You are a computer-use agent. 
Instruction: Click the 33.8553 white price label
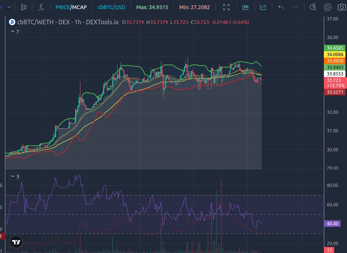click(x=335, y=74)
